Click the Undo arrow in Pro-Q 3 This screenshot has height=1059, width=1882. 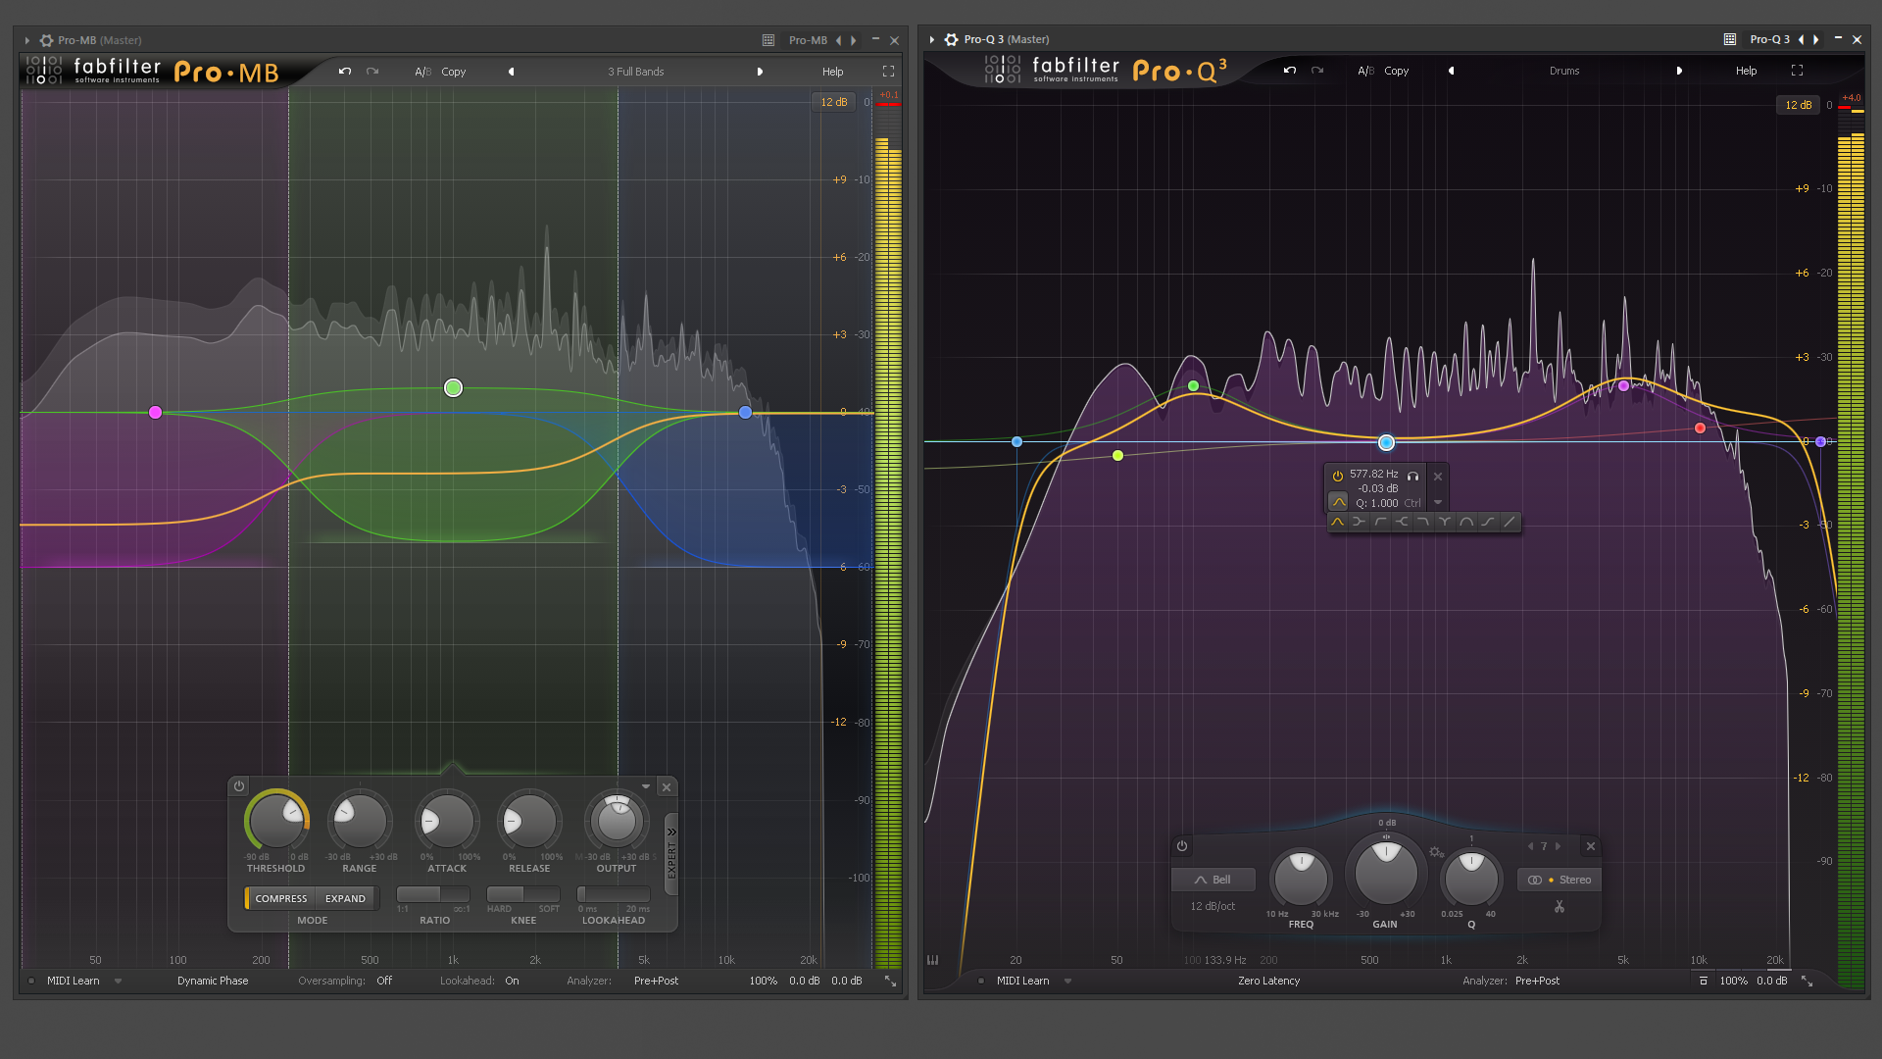(x=1290, y=71)
